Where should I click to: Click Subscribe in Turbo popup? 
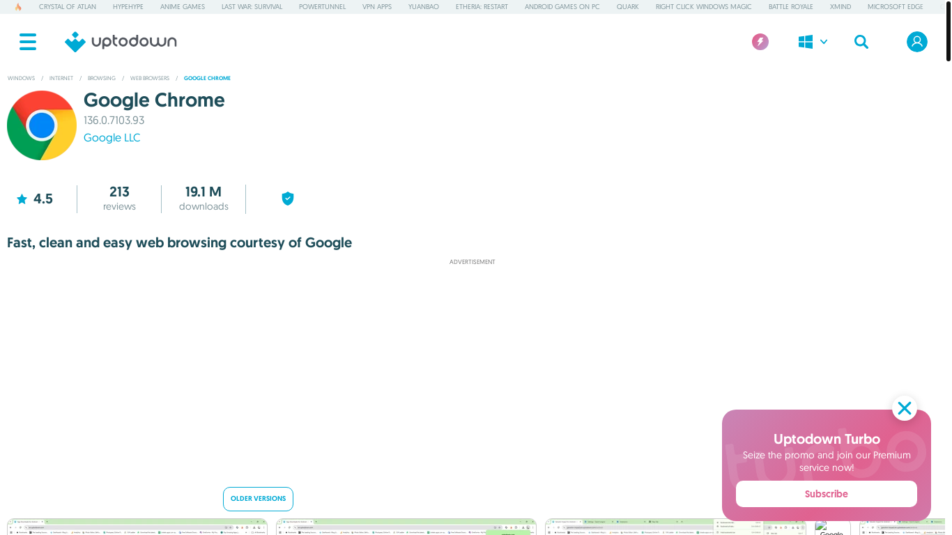coord(827,494)
